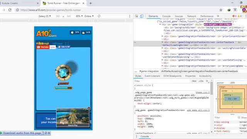247x139 pixels.
Task: Click the Styles pane vertical scrollbar
Action: tap(211, 88)
